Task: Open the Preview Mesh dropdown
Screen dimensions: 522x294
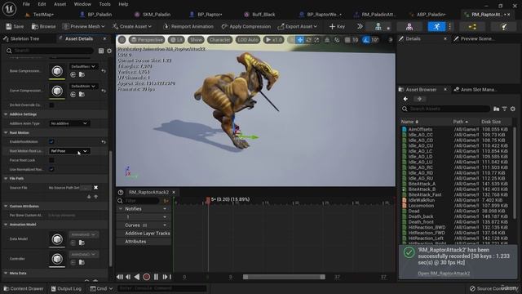Action: point(83,26)
